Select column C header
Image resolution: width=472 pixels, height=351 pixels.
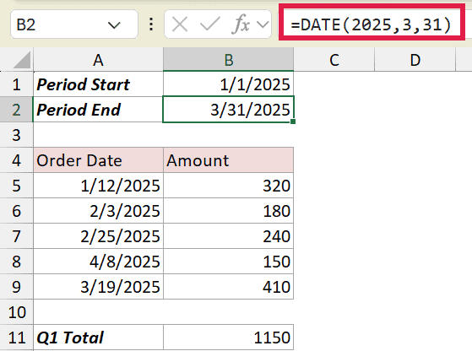334,60
